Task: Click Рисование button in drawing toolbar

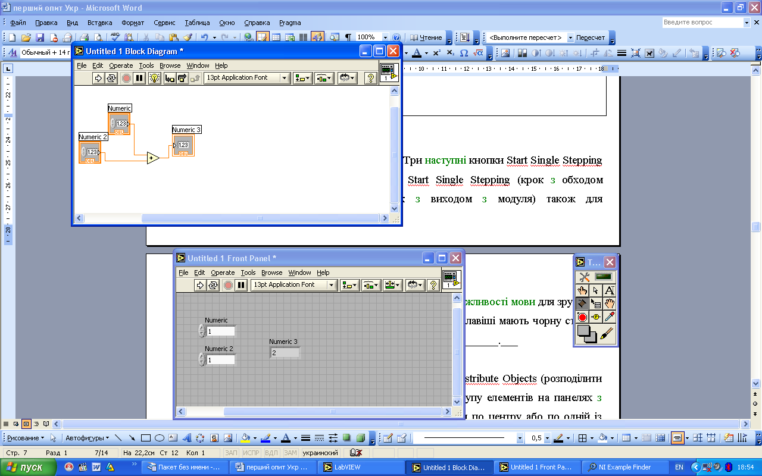Action: (26, 438)
